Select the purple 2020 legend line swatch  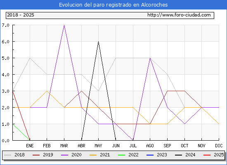pos(64,155)
